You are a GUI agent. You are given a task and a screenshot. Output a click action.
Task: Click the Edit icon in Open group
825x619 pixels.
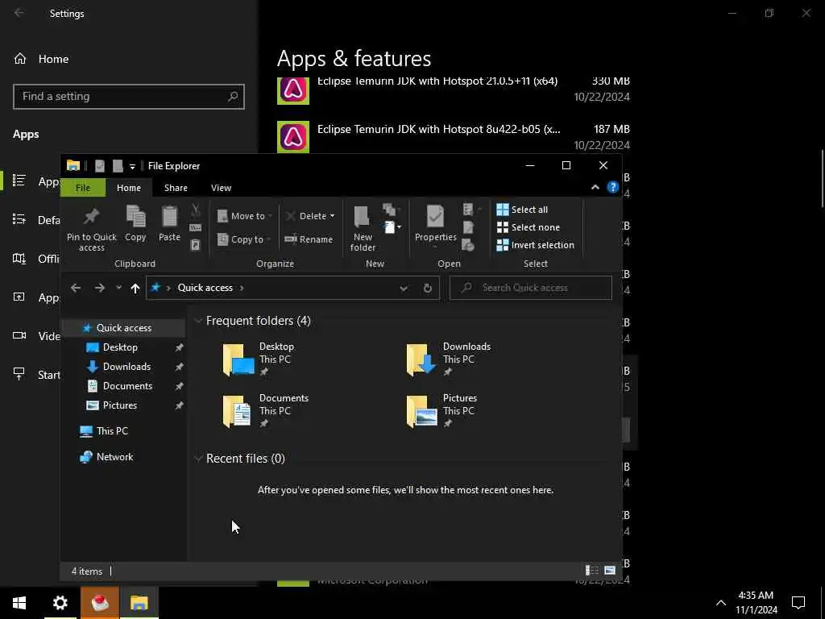[x=468, y=227]
